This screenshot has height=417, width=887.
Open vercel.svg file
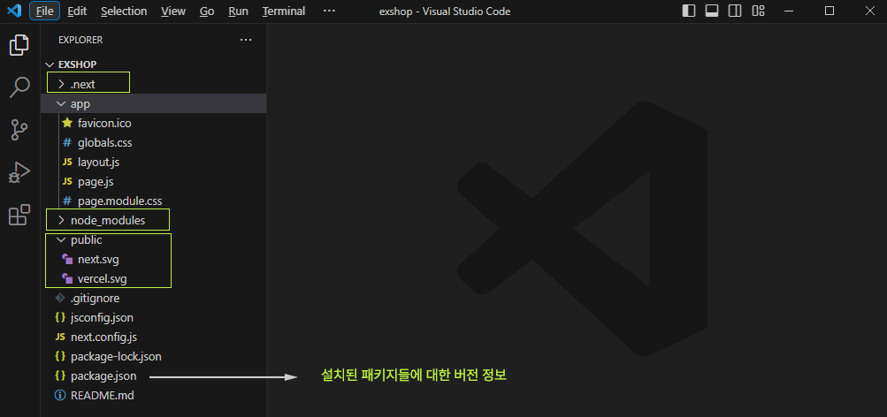(103, 278)
